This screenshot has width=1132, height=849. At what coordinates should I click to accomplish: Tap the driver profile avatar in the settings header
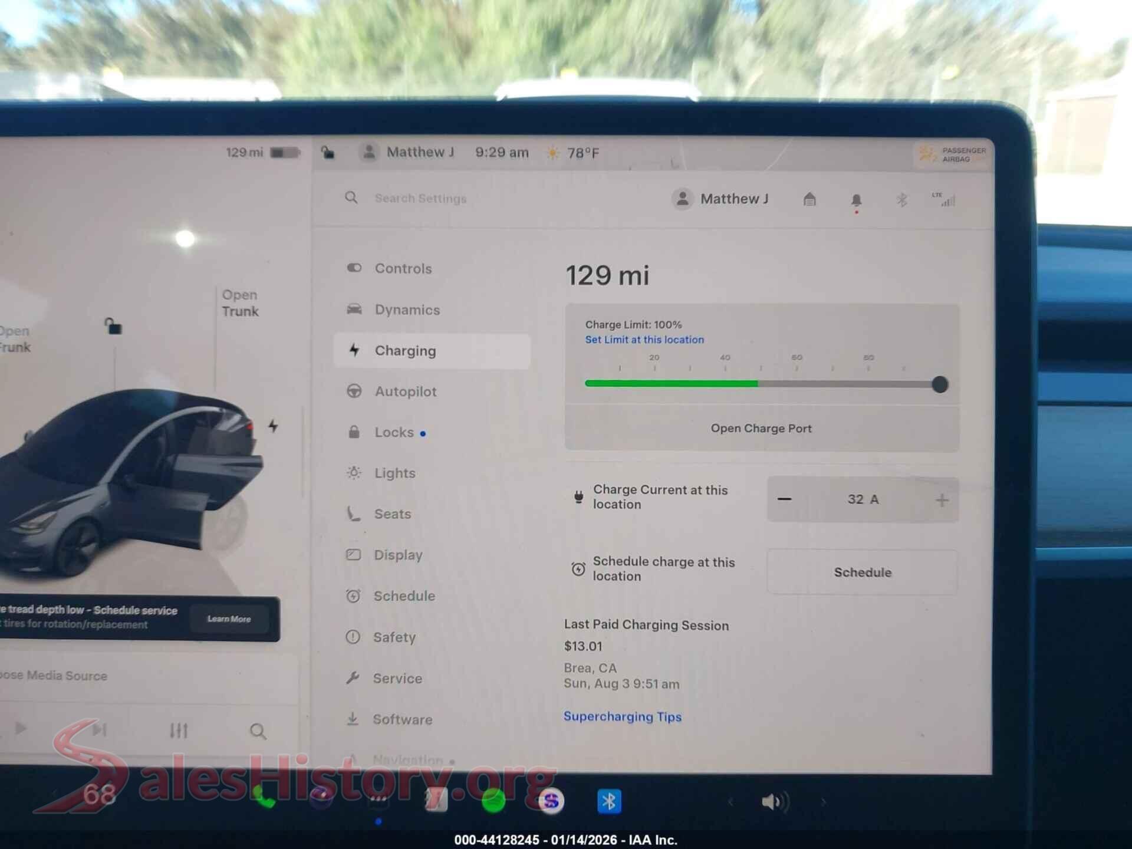683,199
